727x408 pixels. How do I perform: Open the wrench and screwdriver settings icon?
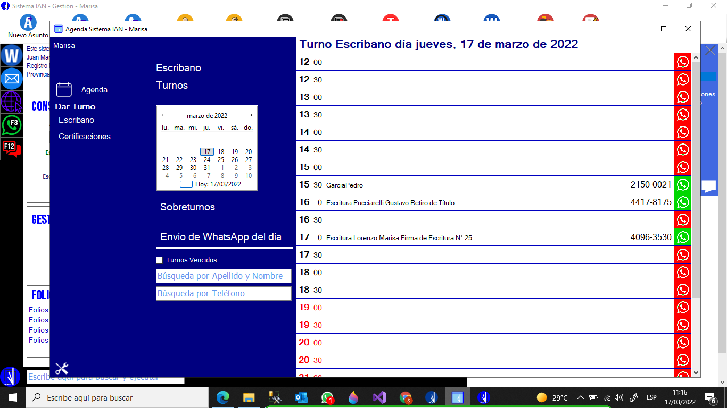(62, 368)
